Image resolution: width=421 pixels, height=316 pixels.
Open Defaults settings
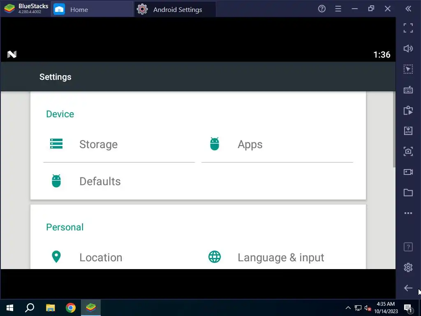pos(119,181)
